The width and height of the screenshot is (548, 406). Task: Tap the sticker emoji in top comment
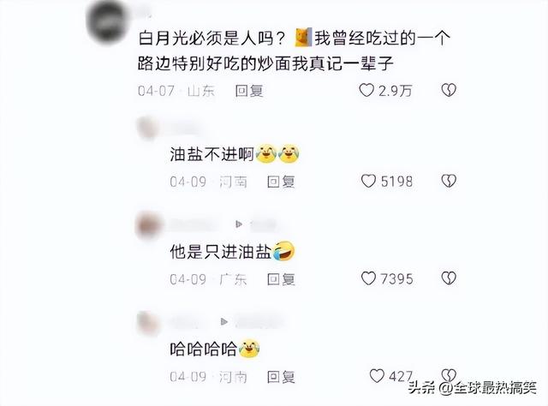pos(303,38)
